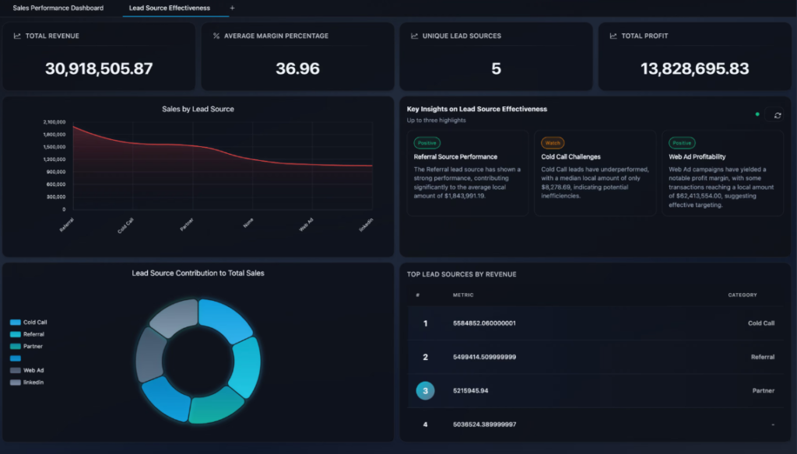The height and width of the screenshot is (454, 797).
Task: Click the Referral category cell in table
Action: pyautogui.click(x=763, y=357)
